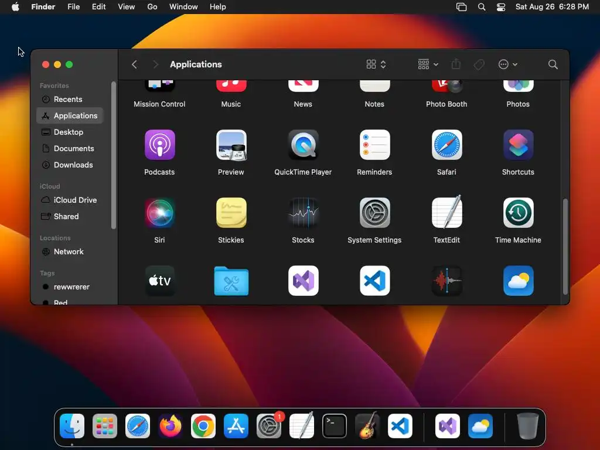
Task: Open the Group By dropdown
Action: tap(428, 64)
